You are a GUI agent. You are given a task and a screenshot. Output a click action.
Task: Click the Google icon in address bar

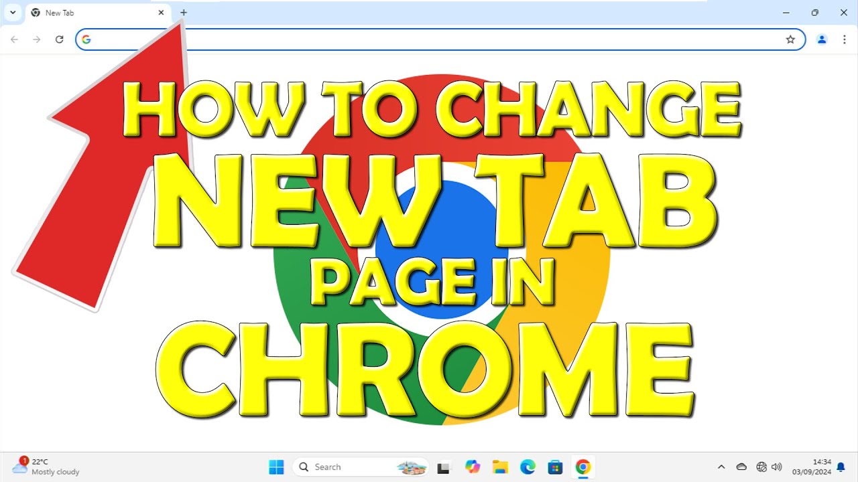[x=86, y=39]
